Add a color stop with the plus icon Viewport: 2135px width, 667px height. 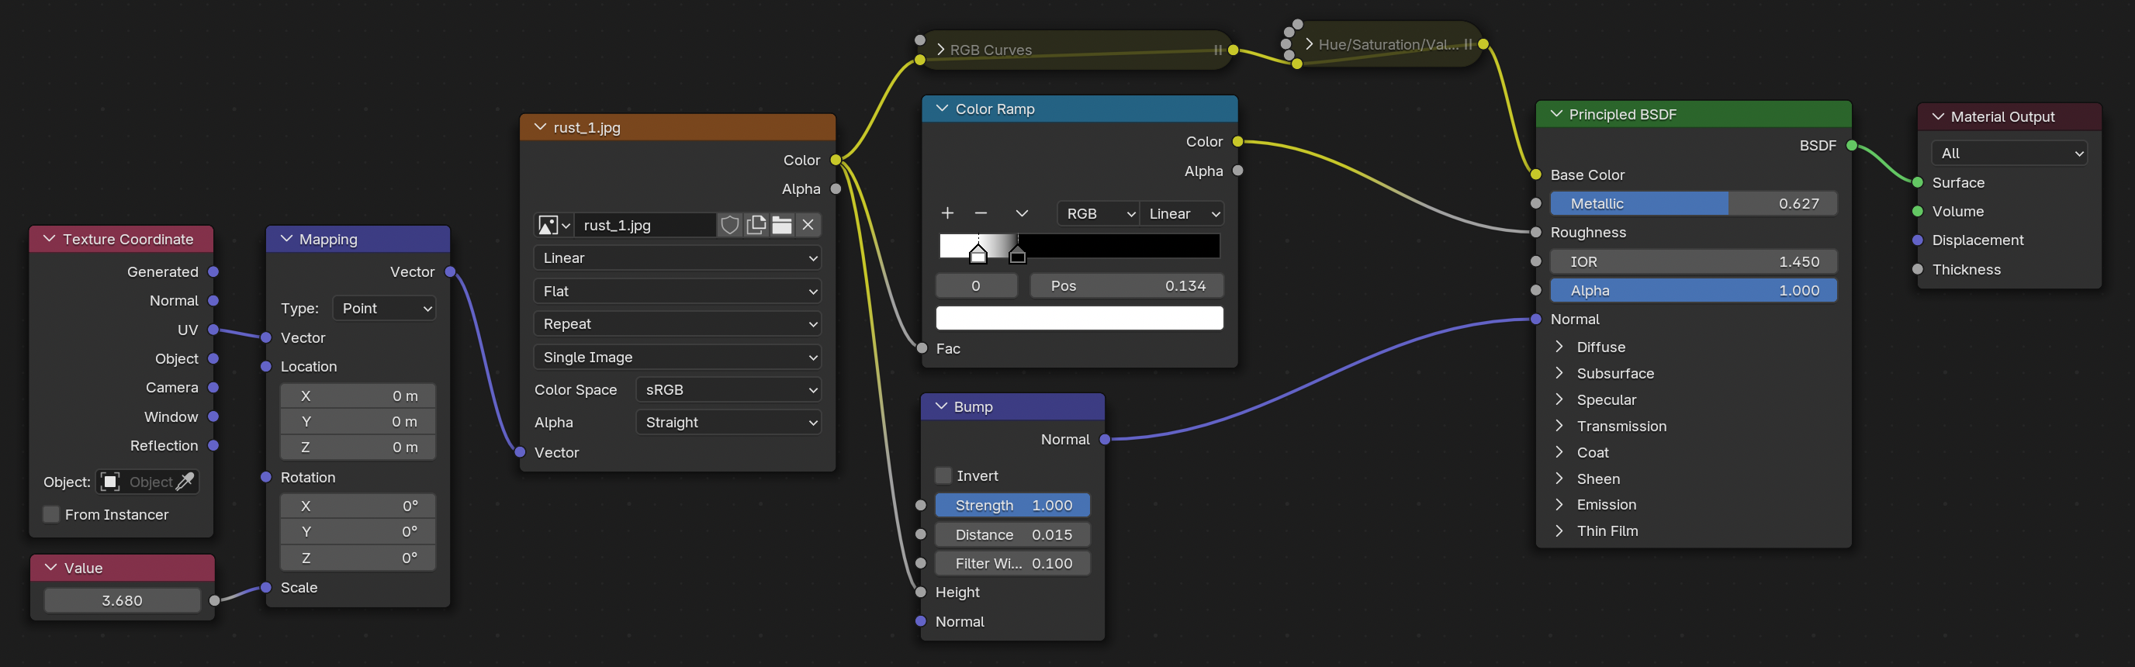coord(947,214)
